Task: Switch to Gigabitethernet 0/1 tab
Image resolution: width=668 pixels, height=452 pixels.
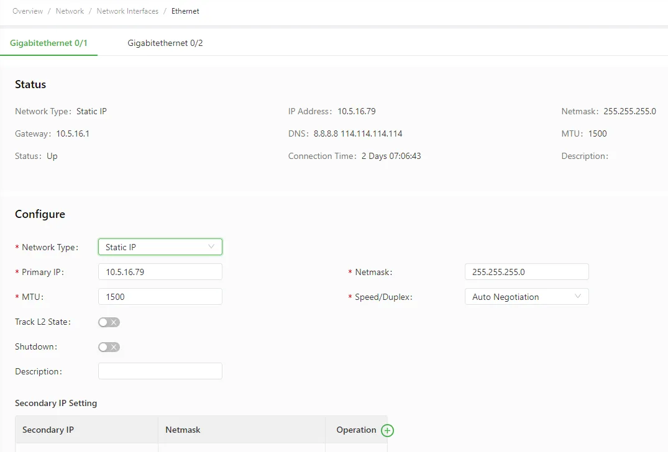Action: click(48, 43)
